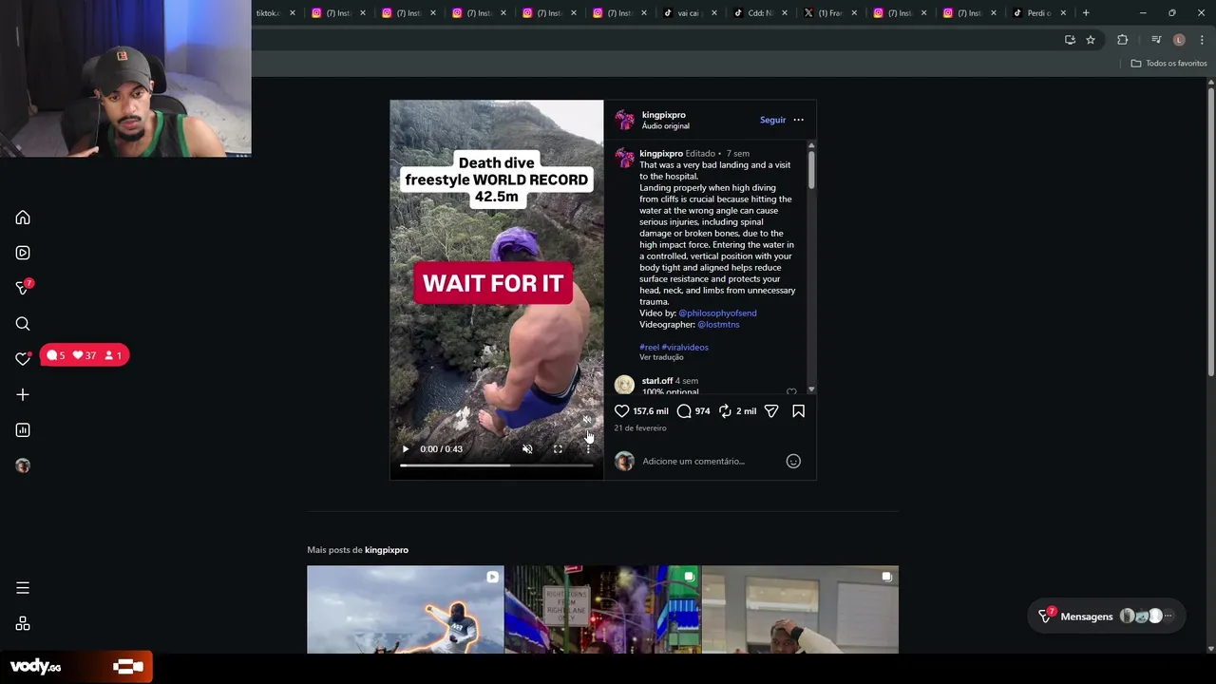Open more options dots next to Seguir

click(x=798, y=120)
